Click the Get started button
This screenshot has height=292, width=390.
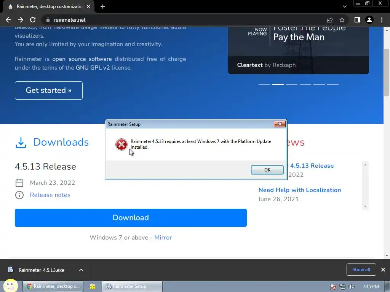tap(49, 90)
